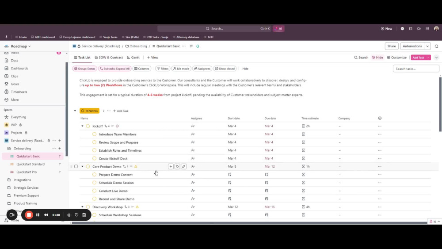Switch to the SOW & Contract tab

109,57
